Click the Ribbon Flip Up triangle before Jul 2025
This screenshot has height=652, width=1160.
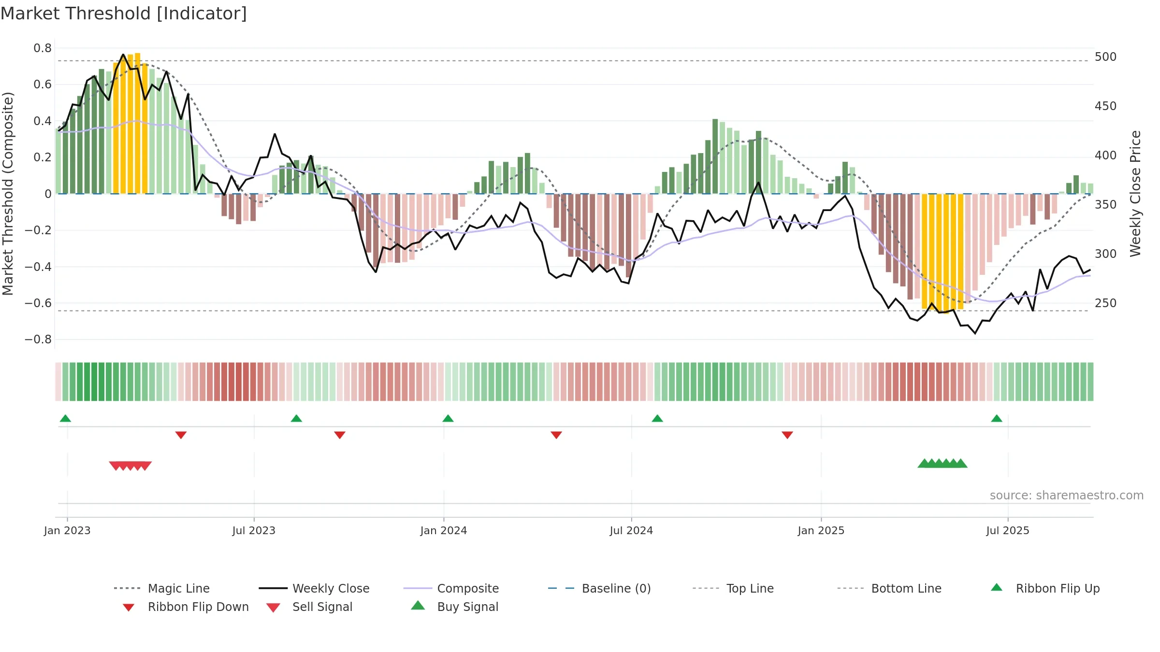[x=997, y=418]
